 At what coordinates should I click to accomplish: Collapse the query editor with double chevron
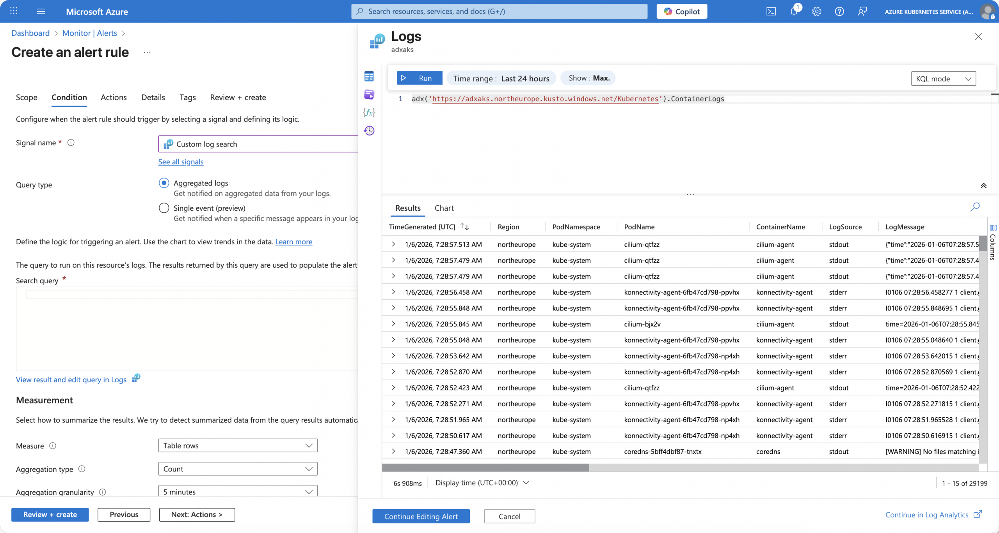[x=983, y=186]
